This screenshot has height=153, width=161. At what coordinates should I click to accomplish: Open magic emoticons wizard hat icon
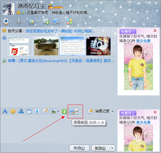pos(21,111)
